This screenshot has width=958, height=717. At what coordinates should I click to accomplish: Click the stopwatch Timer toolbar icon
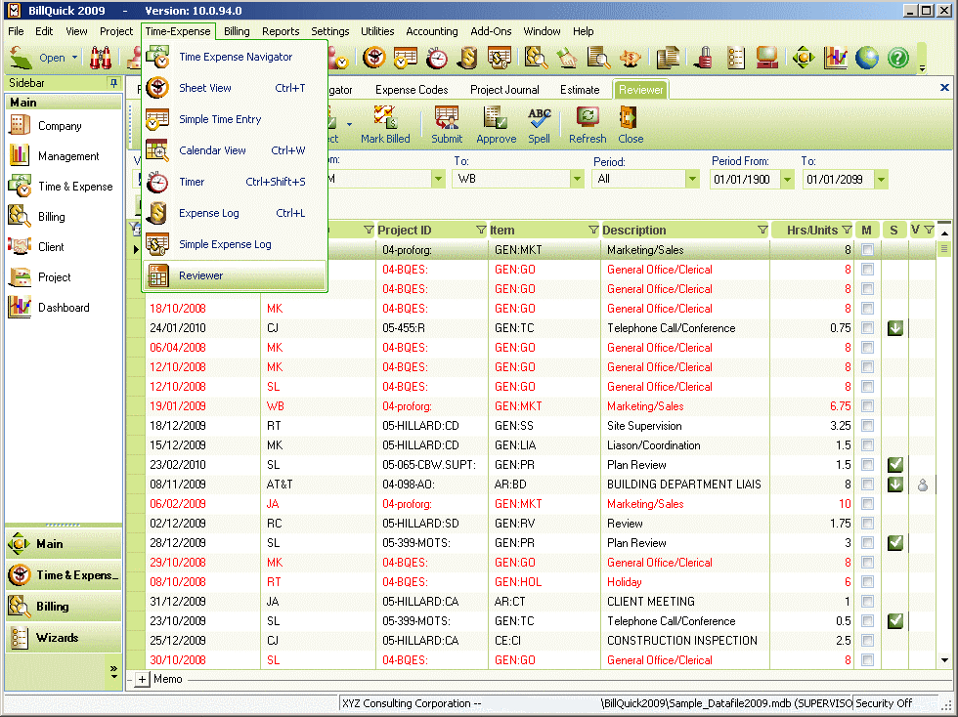[x=437, y=58]
